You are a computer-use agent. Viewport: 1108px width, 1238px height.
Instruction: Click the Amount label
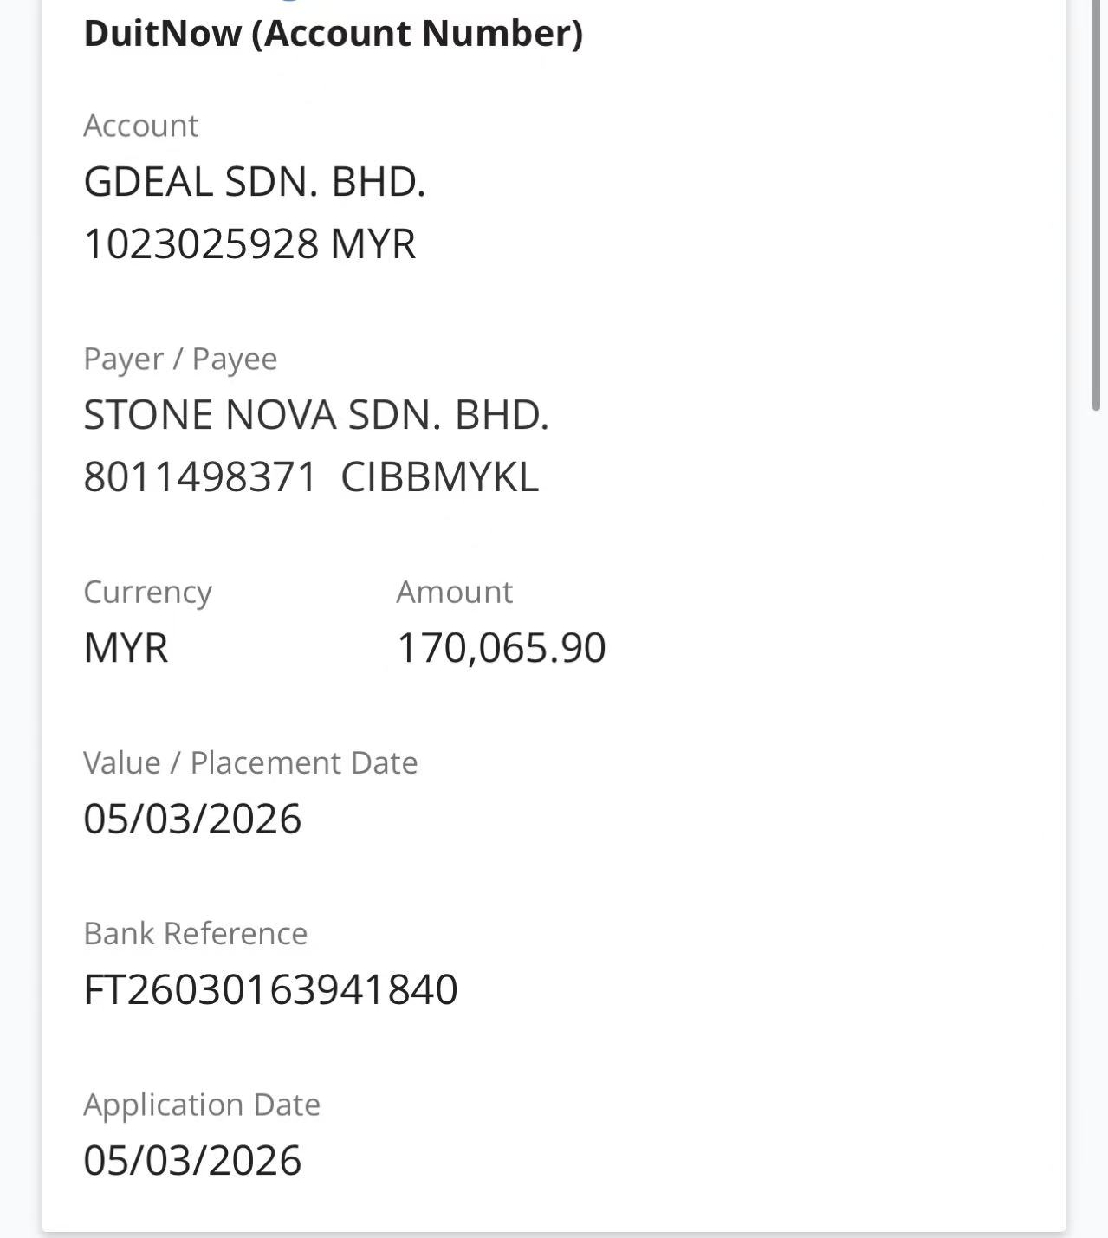(454, 592)
